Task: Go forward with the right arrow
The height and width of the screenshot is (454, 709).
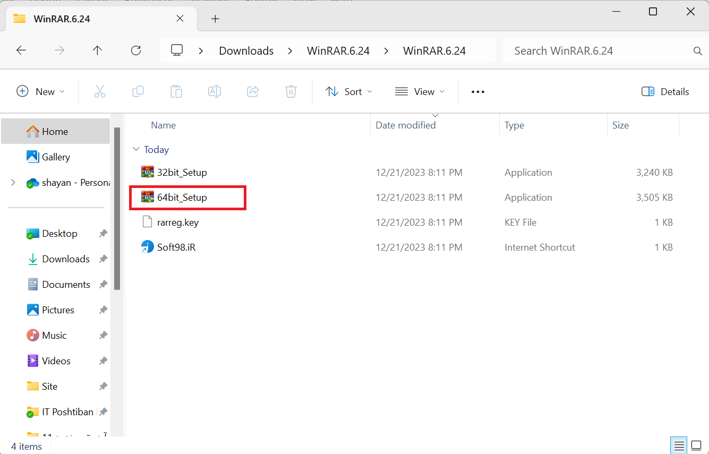Action: [x=59, y=50]
